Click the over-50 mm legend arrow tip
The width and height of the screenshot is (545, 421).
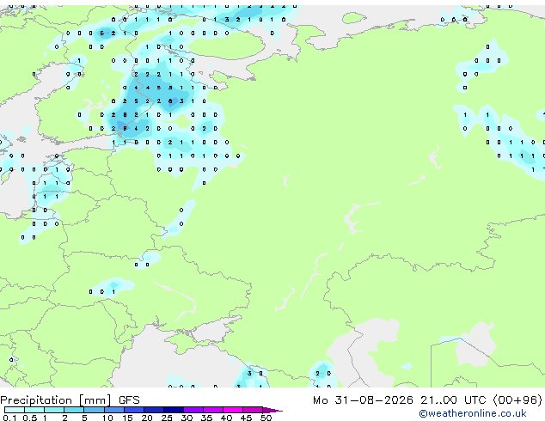[x=272, y=410]
